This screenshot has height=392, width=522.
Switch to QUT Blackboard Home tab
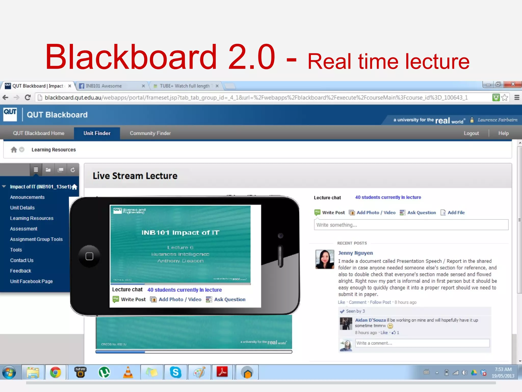tap(39, 133)
